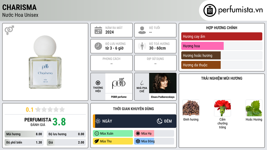
Task: Click the 'từ 3 - 6 giờ' longevity value
Action: (114, 48)
